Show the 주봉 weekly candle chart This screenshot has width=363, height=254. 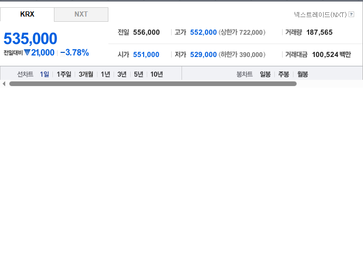pos(284,74)
